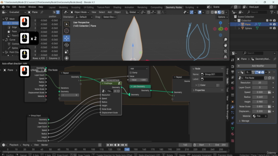
Task: Switch to the Modeling workspace tab
Action: 63,7
